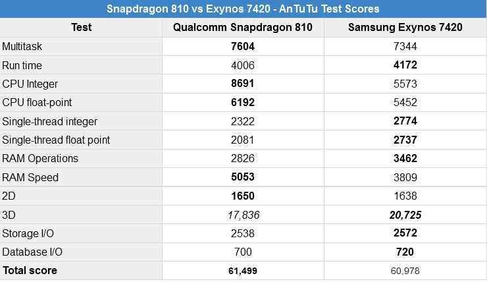The width and height of the screenshot is (487, 282).
Task: Click the CPU float-point row label
Action: click(37, 103)
